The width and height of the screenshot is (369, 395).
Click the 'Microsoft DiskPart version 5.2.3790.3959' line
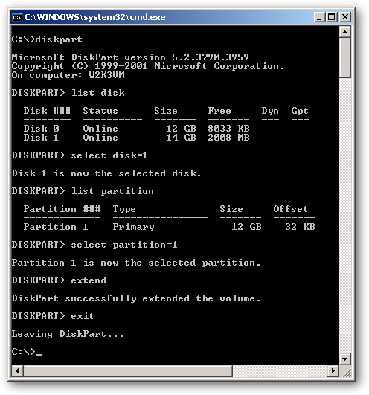tap(130, 57)
